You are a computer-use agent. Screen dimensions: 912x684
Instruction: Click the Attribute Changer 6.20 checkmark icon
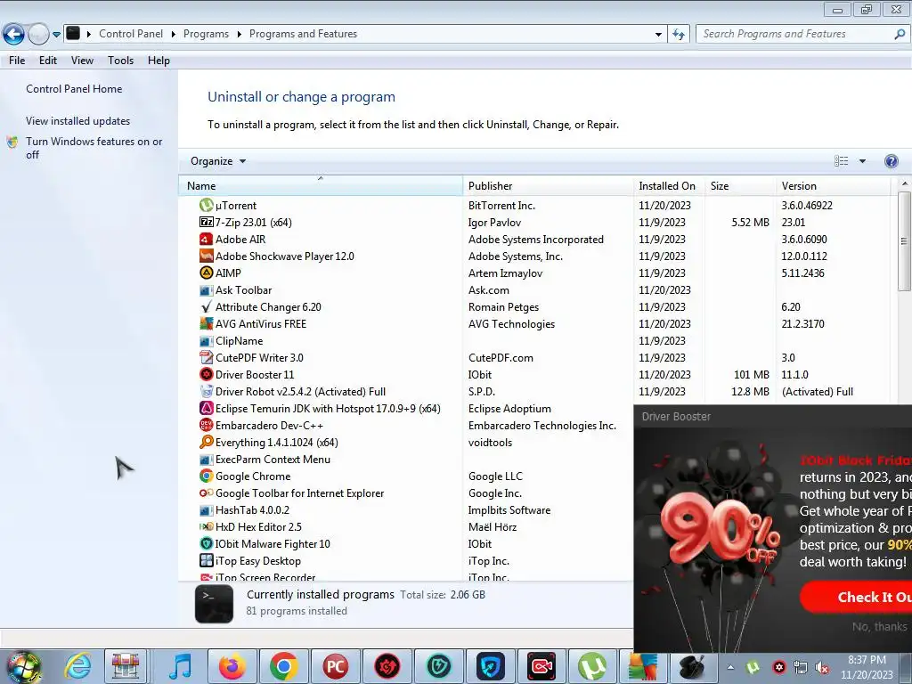(206, 306)
